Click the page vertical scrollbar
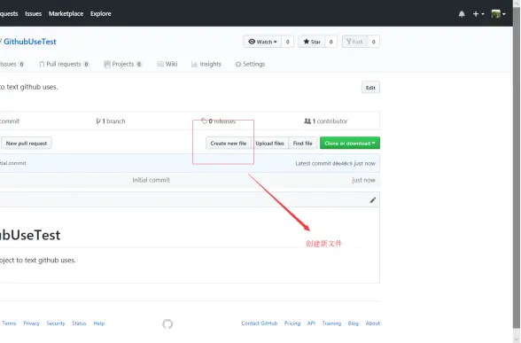Viewport: 521px width, 343px height. [x=517, y=167]
